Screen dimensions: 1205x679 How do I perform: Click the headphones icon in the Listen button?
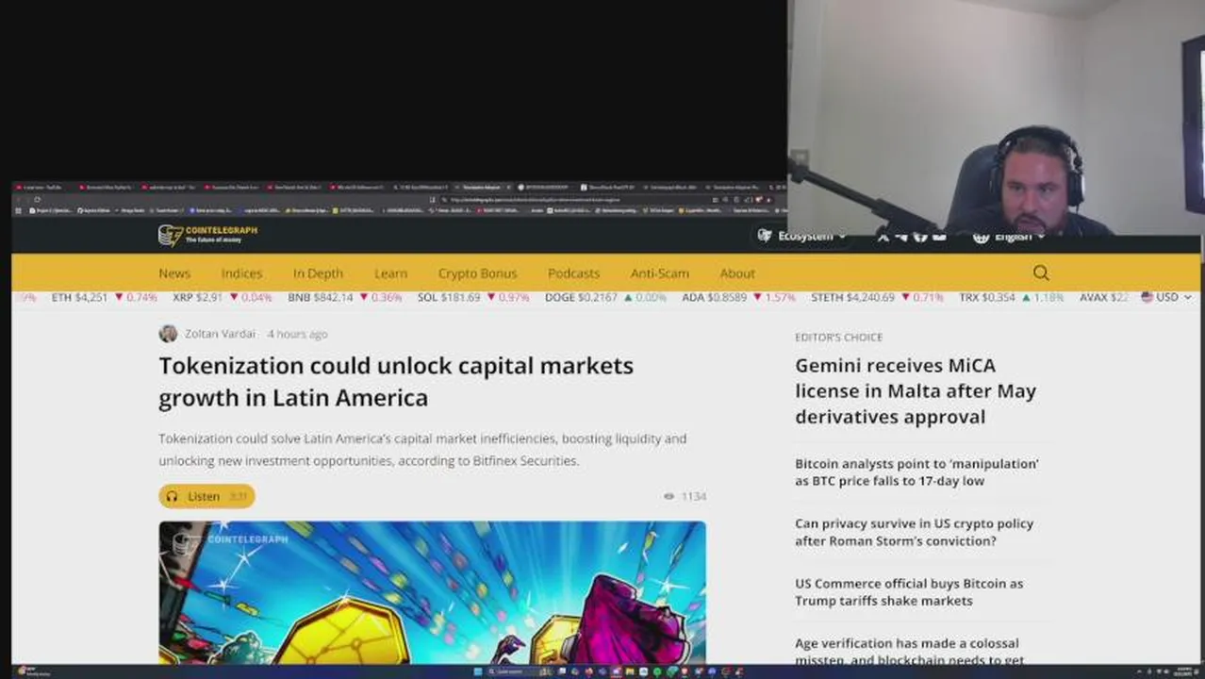(172, 496)
